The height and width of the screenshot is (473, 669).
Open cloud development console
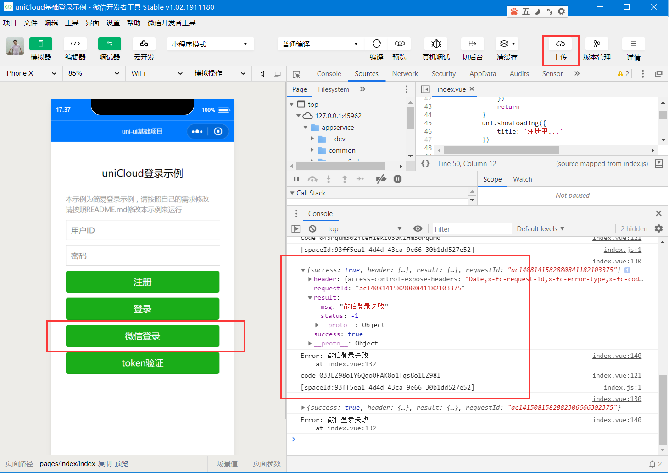144,44
